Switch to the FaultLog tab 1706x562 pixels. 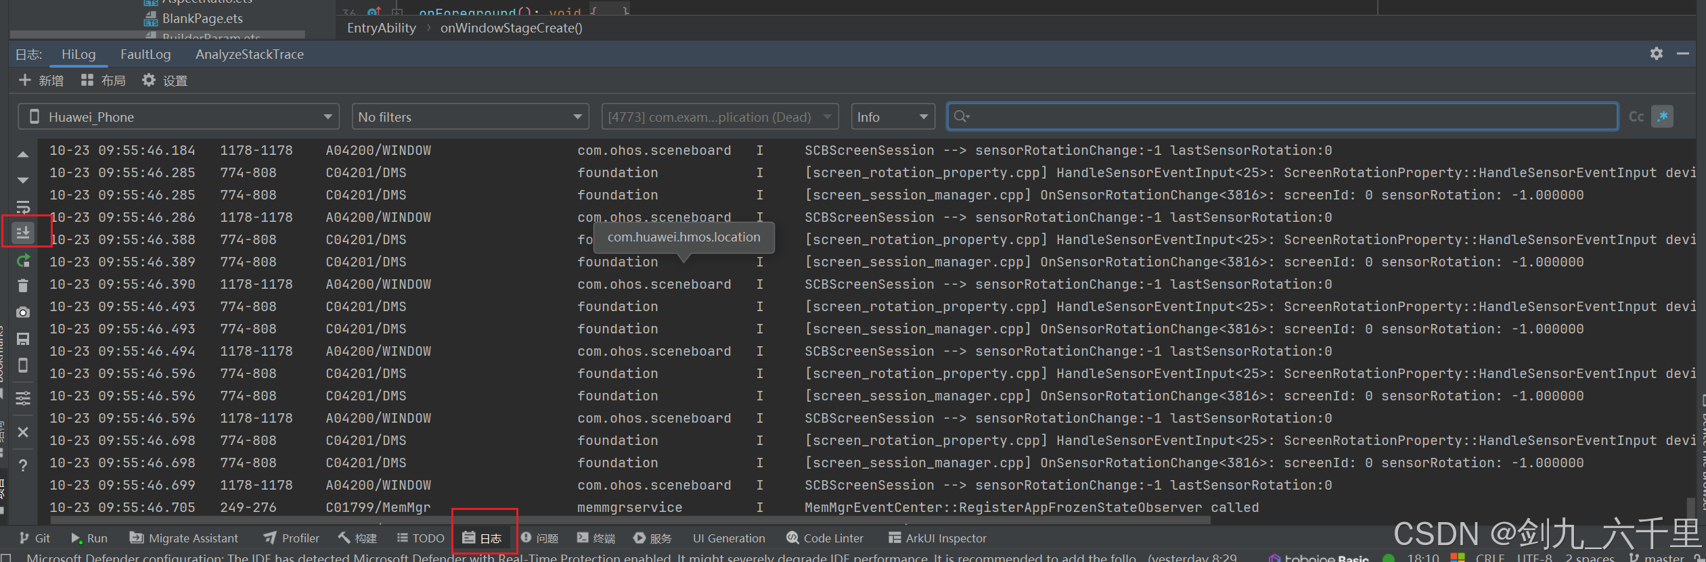(145, 54)
